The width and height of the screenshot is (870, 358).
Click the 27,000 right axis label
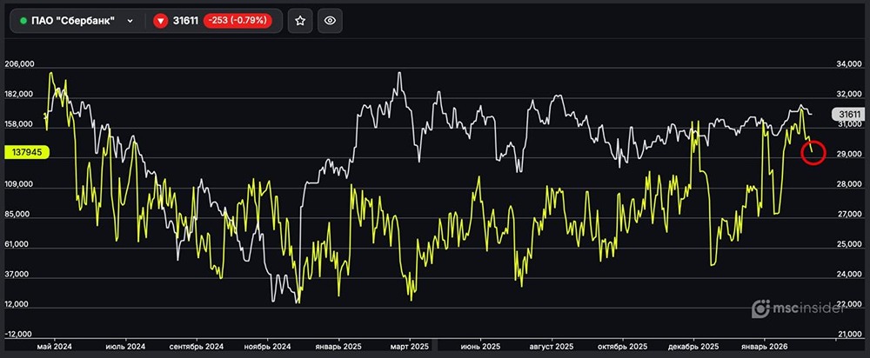click(x=849, y=215)
